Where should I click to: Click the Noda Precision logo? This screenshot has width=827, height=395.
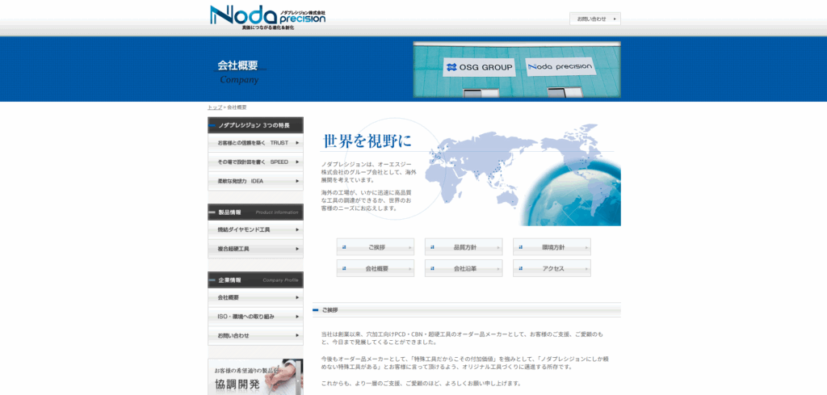[267, 17]
